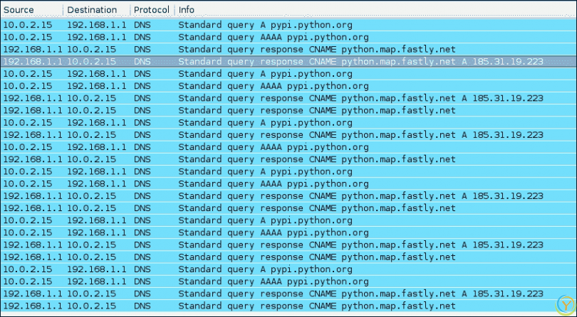Click Source cell 192.168.1.1 in third row
This screenshot has width=577, height=317.
pyautogui.click(x=32, y=49)
